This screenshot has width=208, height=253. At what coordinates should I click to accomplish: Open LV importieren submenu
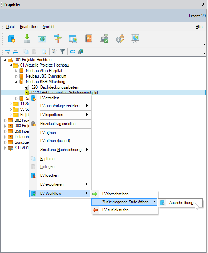tap(60, 115)
